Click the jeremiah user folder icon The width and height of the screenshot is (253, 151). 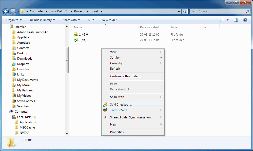coord(11,27)
